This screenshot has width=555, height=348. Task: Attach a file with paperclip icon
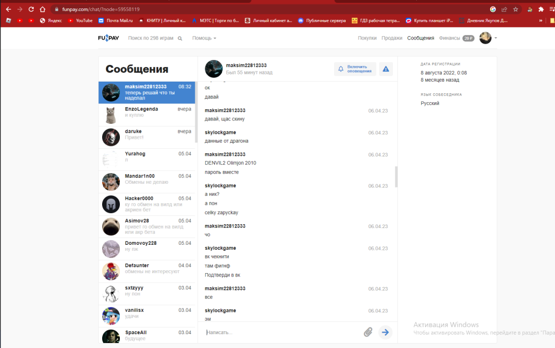coord(368,332)
